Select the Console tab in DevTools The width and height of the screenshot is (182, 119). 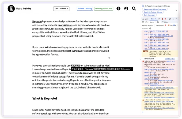pos(154,19)
